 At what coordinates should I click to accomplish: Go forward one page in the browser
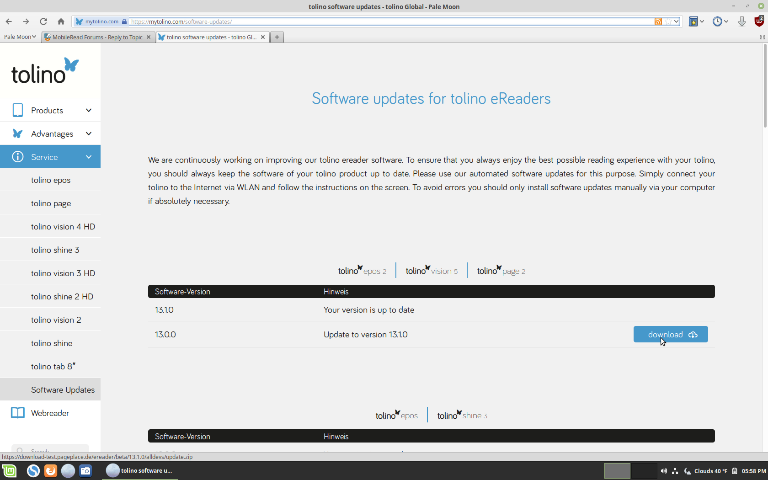(x=26, y=21)
